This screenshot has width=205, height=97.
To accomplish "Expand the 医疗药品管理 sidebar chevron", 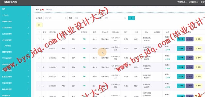I will 28,77.
